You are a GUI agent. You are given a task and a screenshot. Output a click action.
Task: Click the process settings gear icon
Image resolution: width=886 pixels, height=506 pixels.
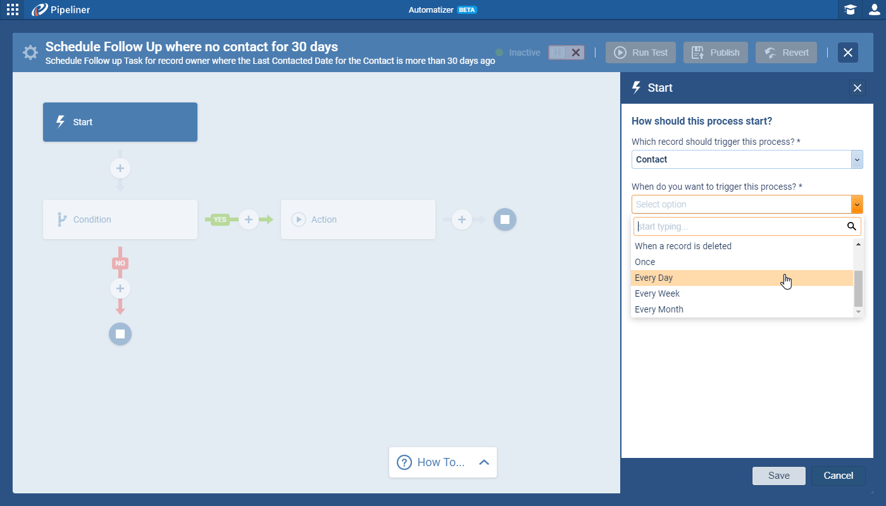point(30,52)
